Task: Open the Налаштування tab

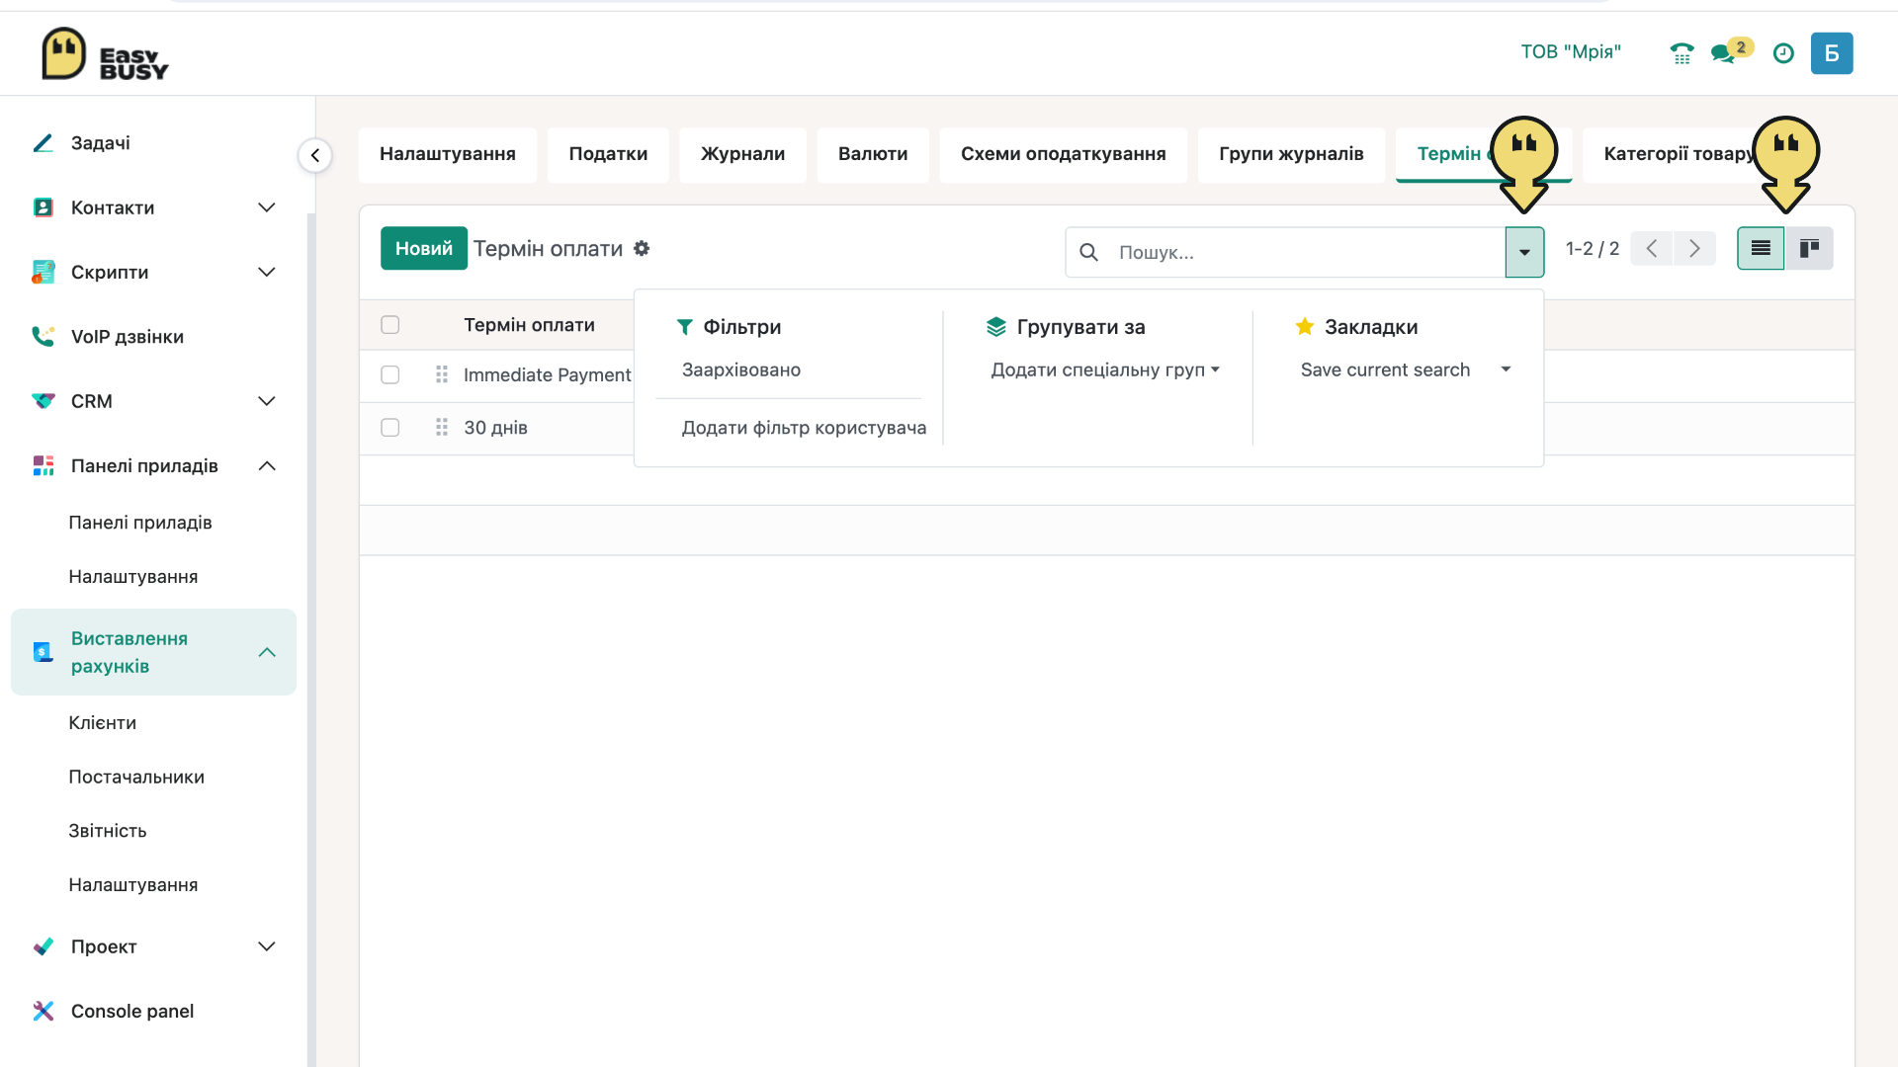Action: point(448,154)
